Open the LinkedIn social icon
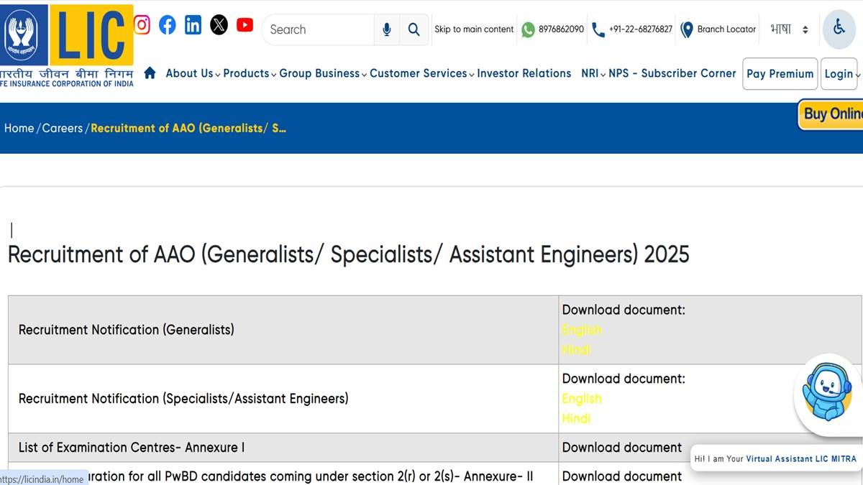The height and width of the screenshot is (485, 863). click(193, 25)
